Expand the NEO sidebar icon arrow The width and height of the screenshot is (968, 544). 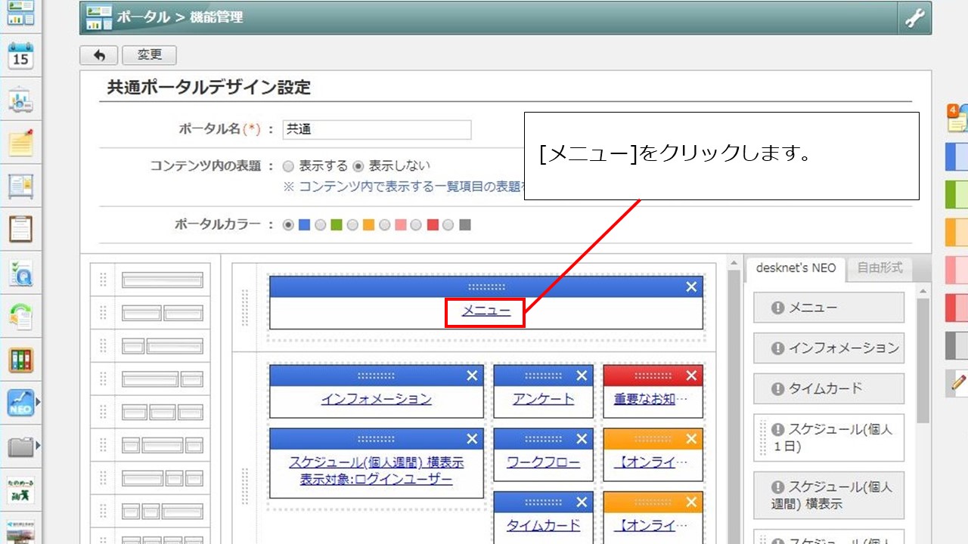coord(38,403)
